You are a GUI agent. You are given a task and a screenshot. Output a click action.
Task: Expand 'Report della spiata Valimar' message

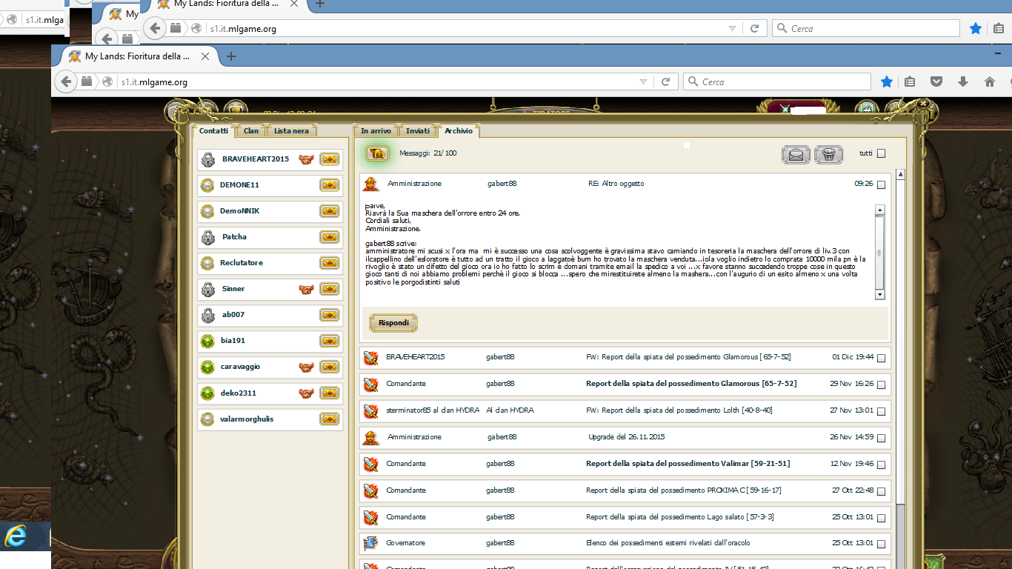pos(688,464)
